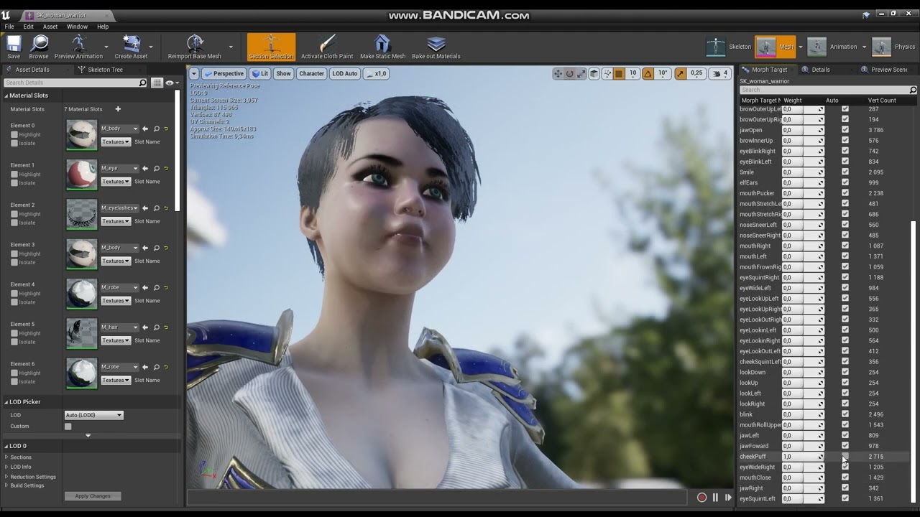Toggle Isolate checkbox for Element 1
Image resolution: width=920 pixels, height=517 pixels.
point(14,183)
